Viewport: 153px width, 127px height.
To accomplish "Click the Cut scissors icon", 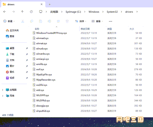I will pos(23,21).
